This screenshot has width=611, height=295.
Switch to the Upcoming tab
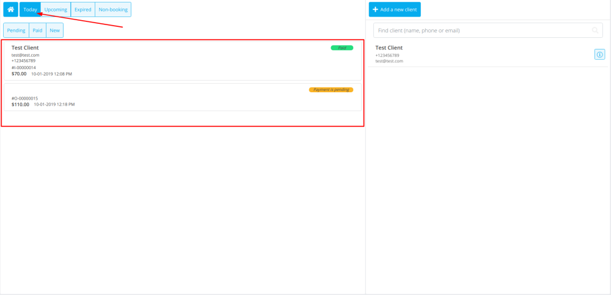click(56, 10)
